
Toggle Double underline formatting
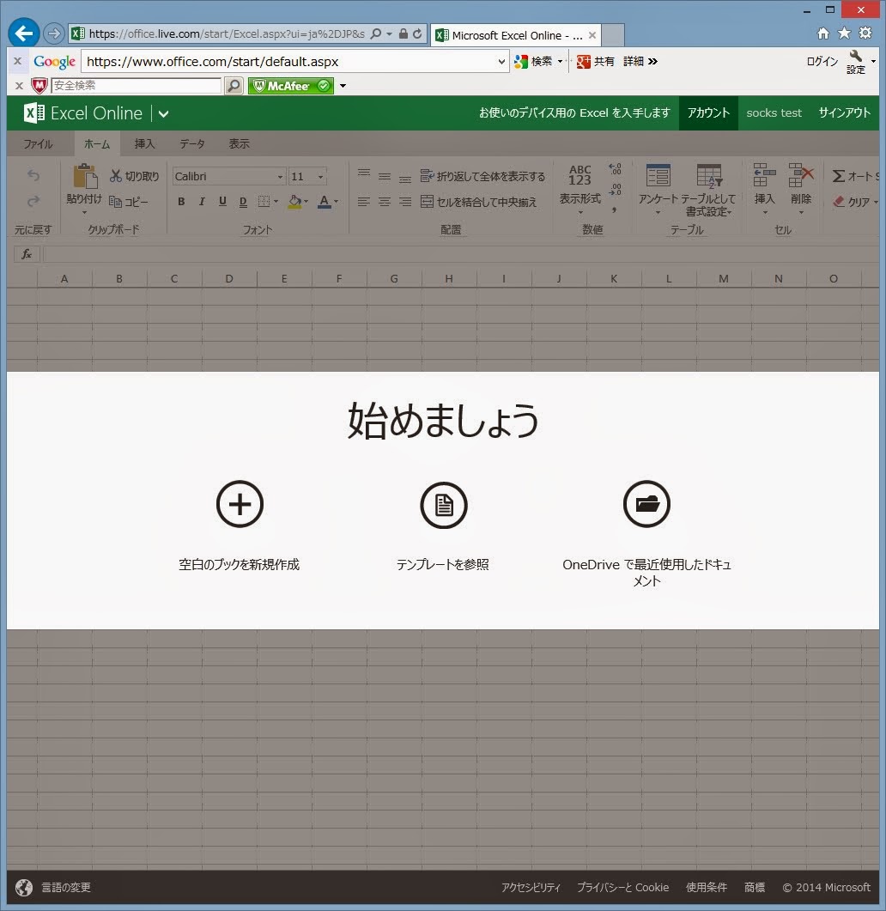(243, 202)
